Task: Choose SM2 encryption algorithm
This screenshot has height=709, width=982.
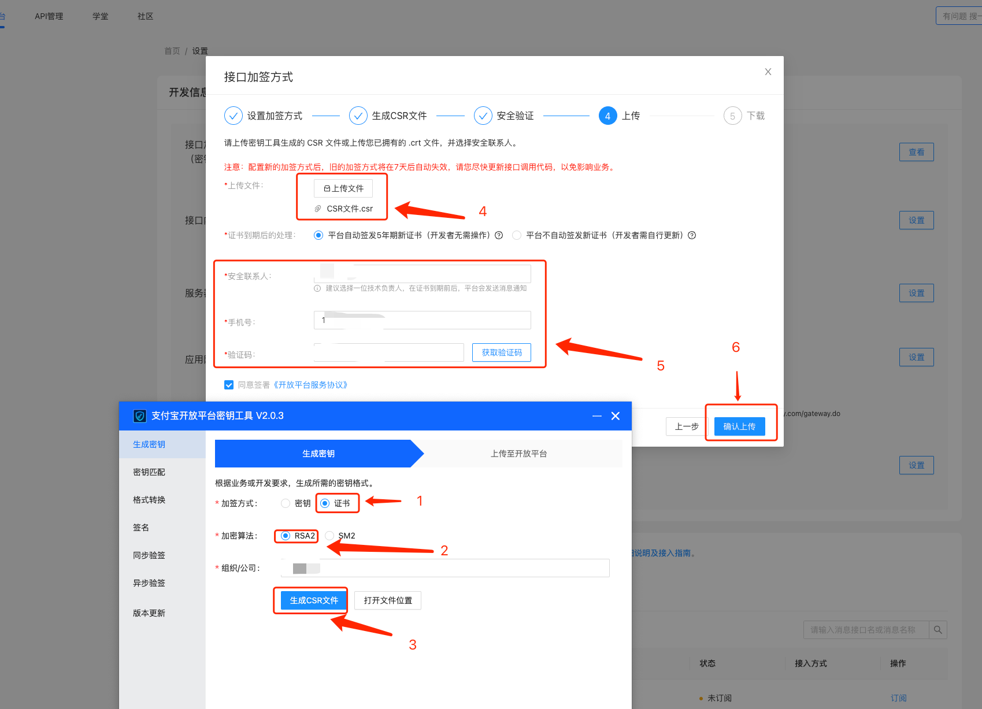Action: 329,536
